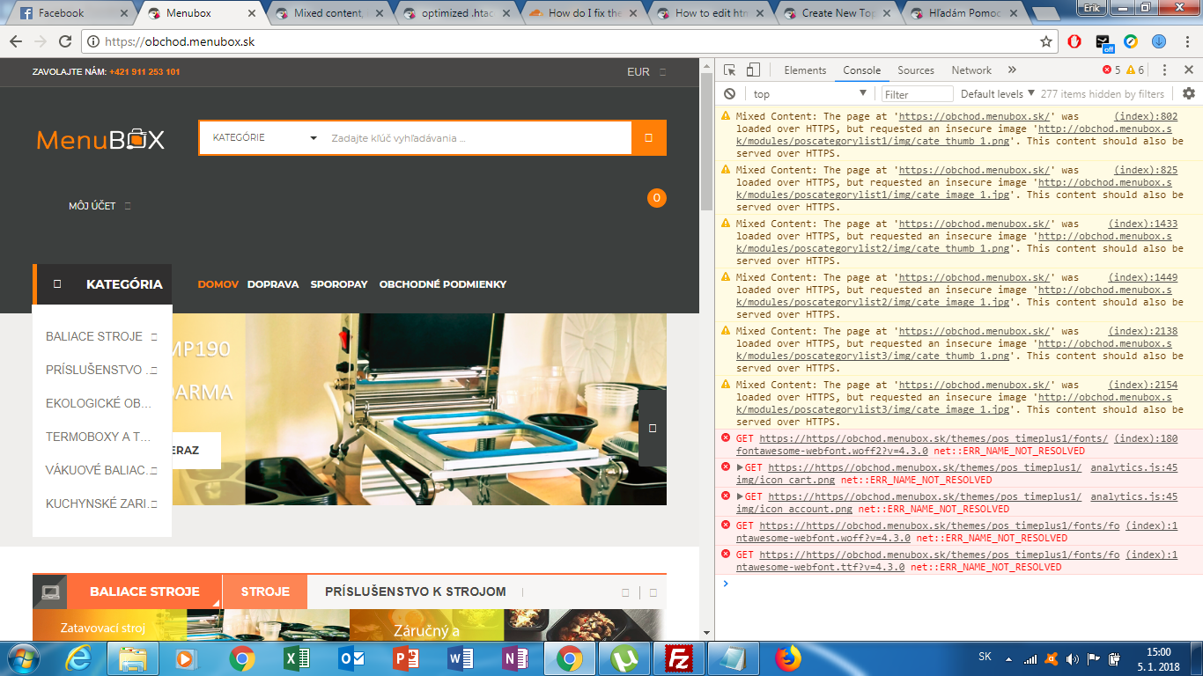Select the Console tab in DevTools
The image size is (1203, 676).
pyautogui.click(x=862, y=70)
